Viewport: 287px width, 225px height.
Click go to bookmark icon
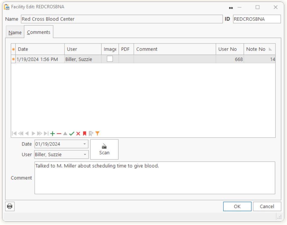tap(91, 133)
